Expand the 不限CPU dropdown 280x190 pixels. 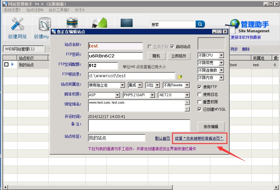click(221, 55)
